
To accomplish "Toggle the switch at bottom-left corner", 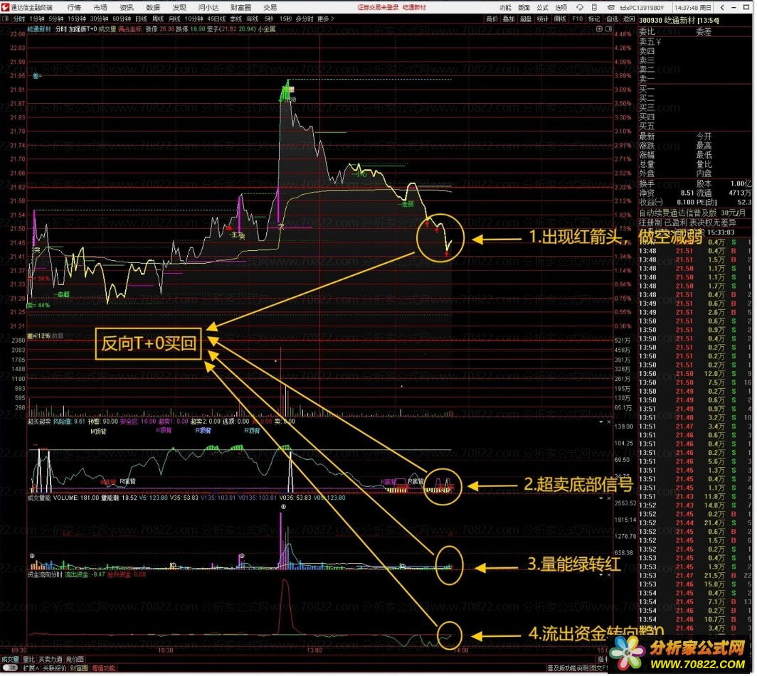I will [x=10, y=667].
